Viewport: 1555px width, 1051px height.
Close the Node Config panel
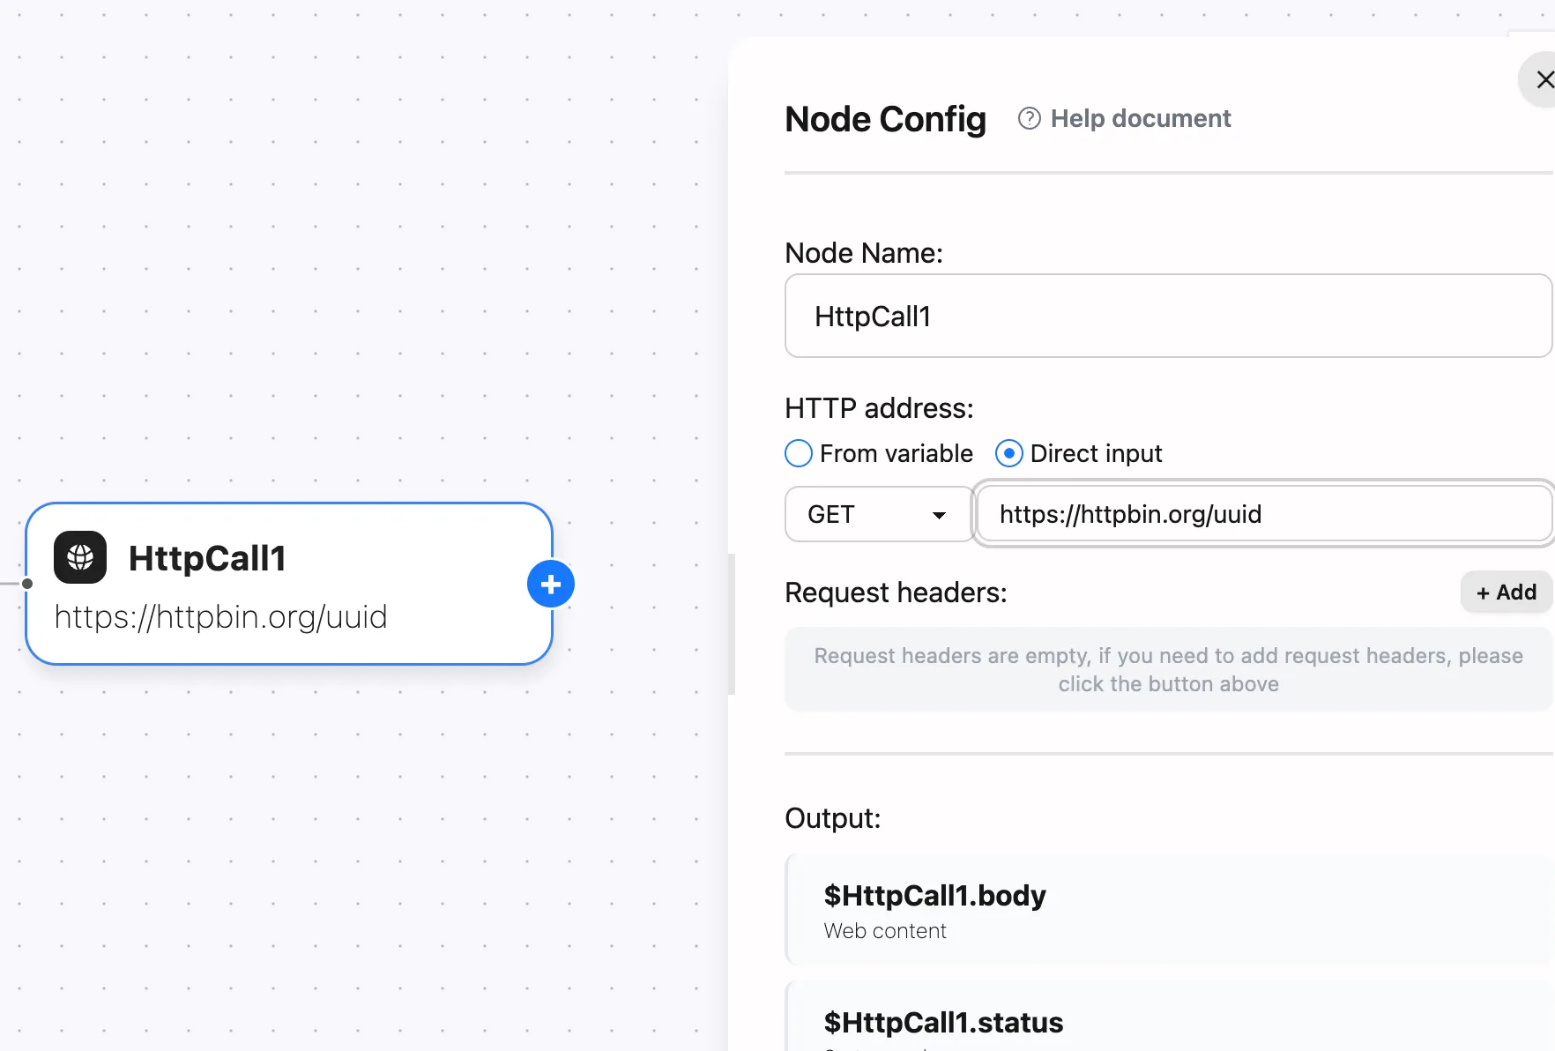point(1545,79)
